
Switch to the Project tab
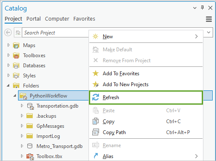[x=13, y=19]
